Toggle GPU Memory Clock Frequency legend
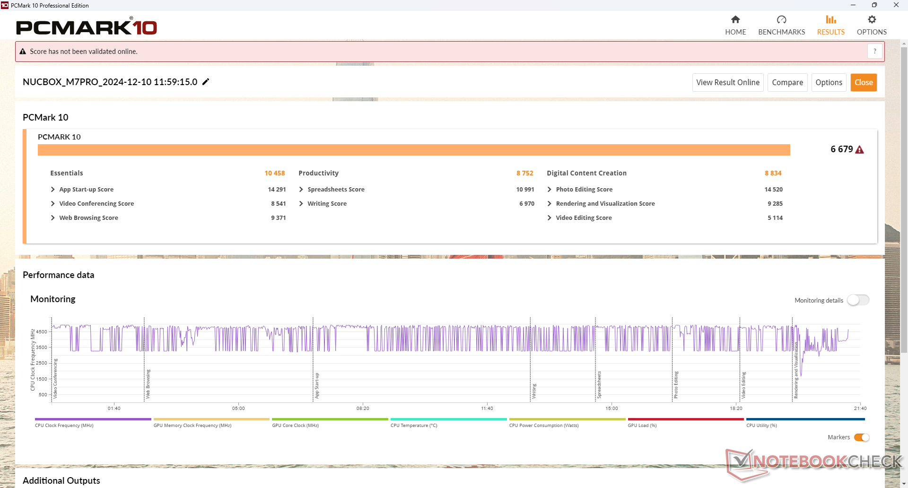Image resolution: width=908 pixels, height=488 pixels. 211,419
